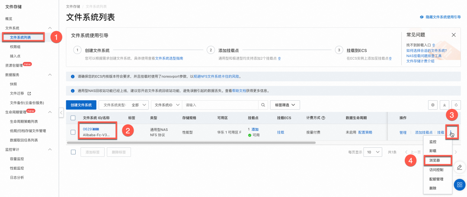
Task: Open 数据取回任务列表 in the sidebar
Action: [24, 140]
